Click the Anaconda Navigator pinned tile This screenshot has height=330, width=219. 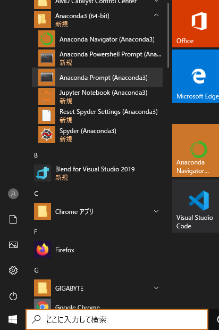[x=196, y=151]
